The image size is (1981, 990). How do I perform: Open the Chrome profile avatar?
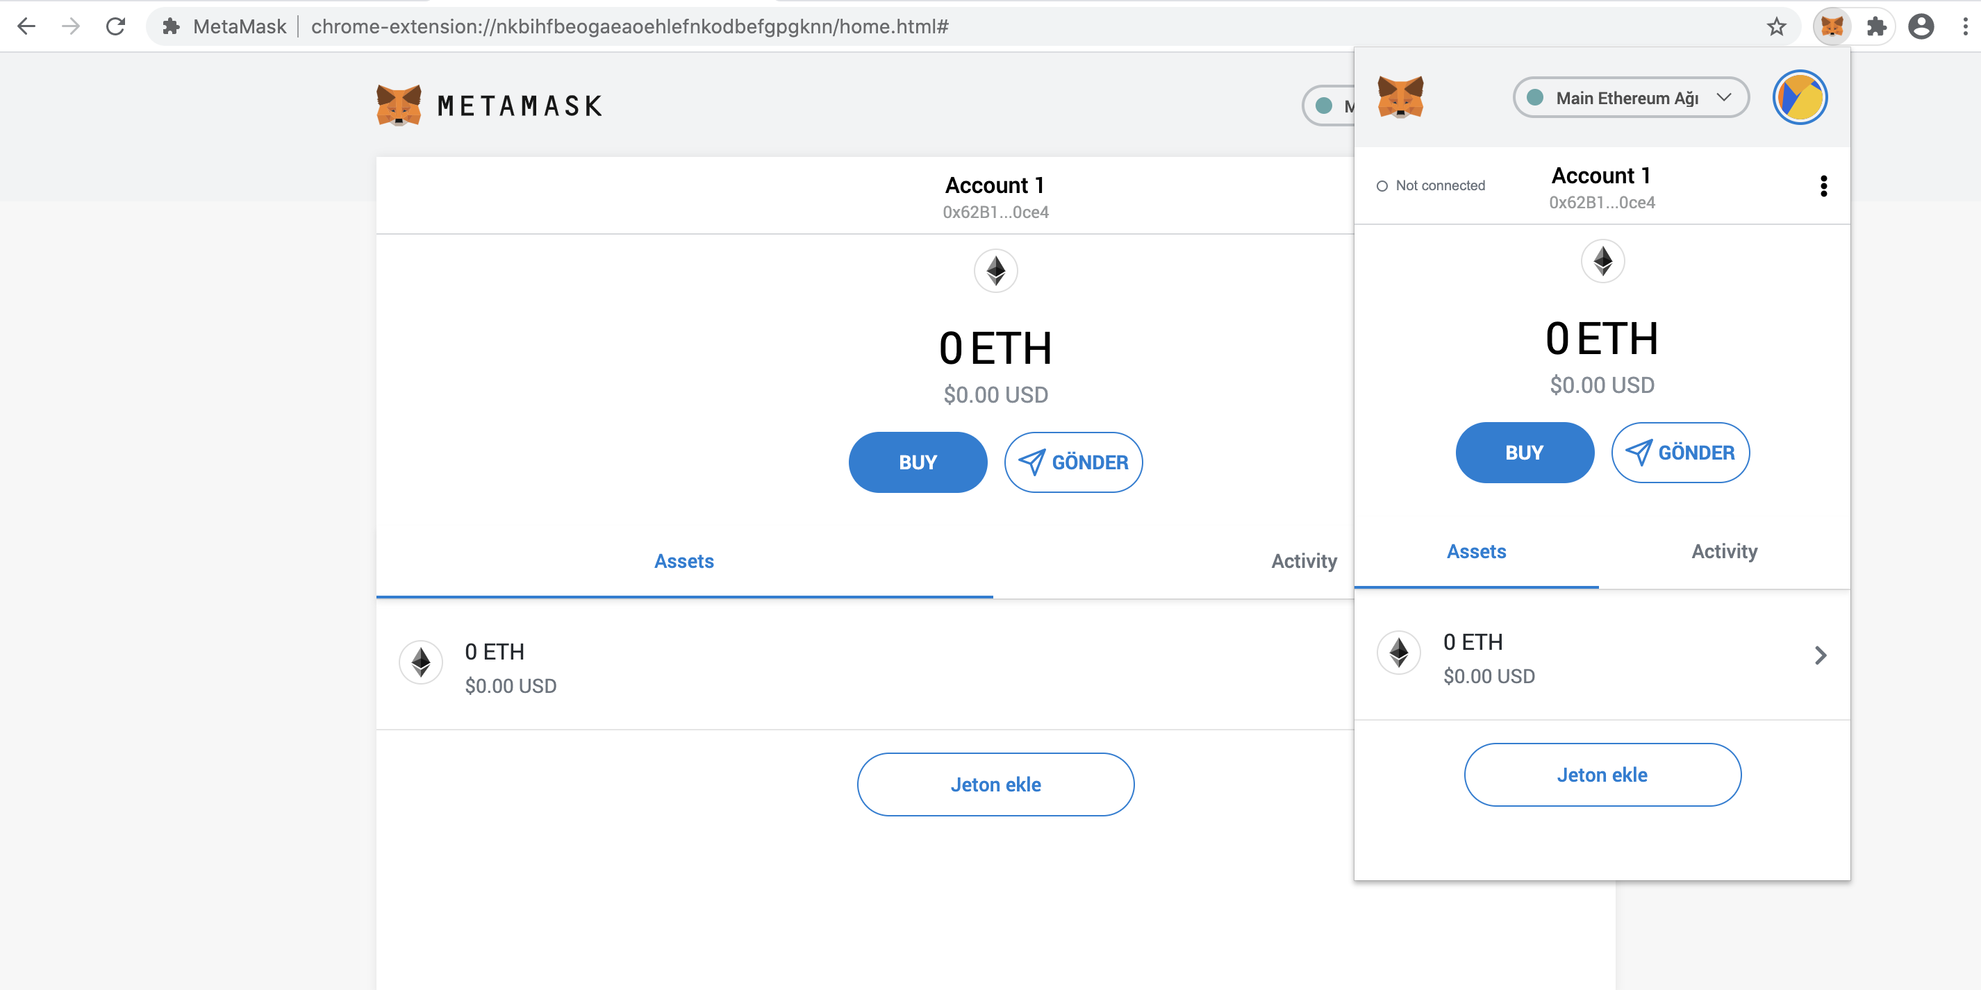(x=1921, y=27)
